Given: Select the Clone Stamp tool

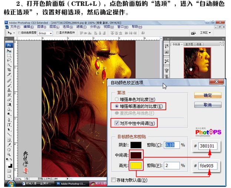Looking at the screenshot, I should tap(9, 90).
